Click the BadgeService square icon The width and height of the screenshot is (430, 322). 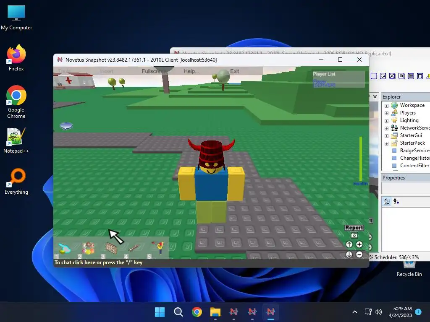click(x=394, y=151)
